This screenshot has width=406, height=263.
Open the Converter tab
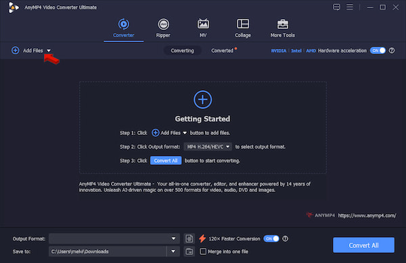[124, 28]
